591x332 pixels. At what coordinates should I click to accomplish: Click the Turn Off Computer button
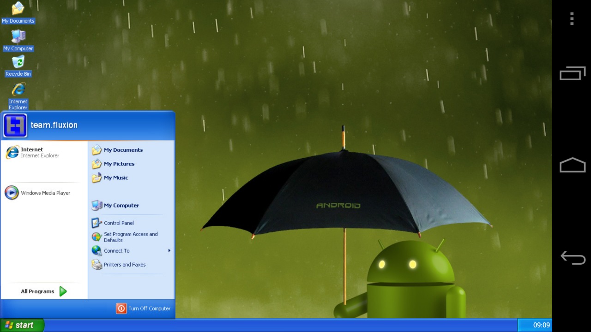coord(144,308)
